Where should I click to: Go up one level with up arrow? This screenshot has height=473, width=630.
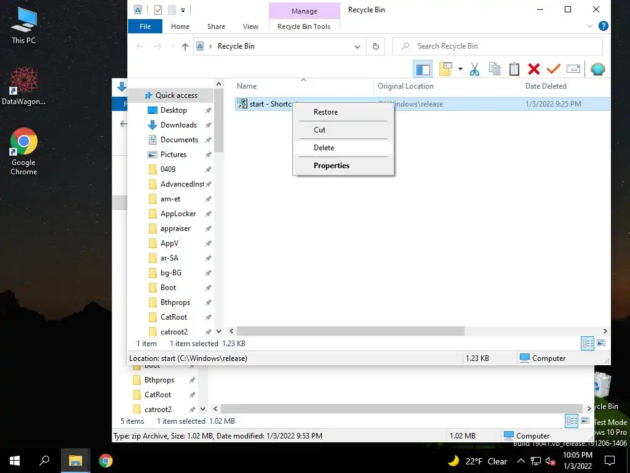185,46
